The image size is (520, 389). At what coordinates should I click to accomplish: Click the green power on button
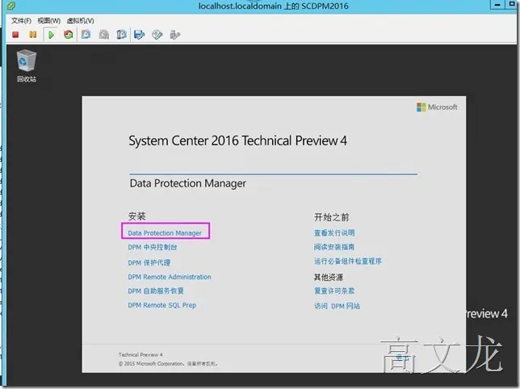pos(51,35)
